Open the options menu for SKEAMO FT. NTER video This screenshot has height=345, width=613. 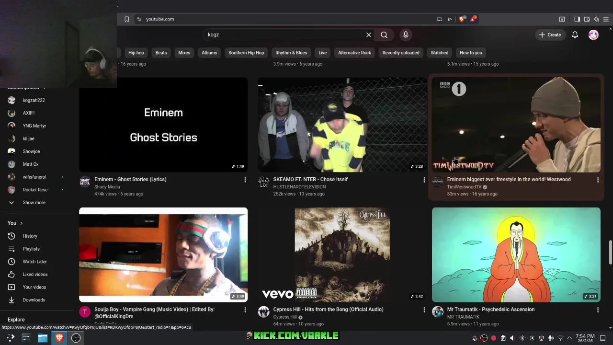[x=424, y=180]
